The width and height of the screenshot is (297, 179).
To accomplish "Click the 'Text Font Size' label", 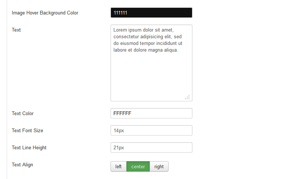I will pos(27,130).
